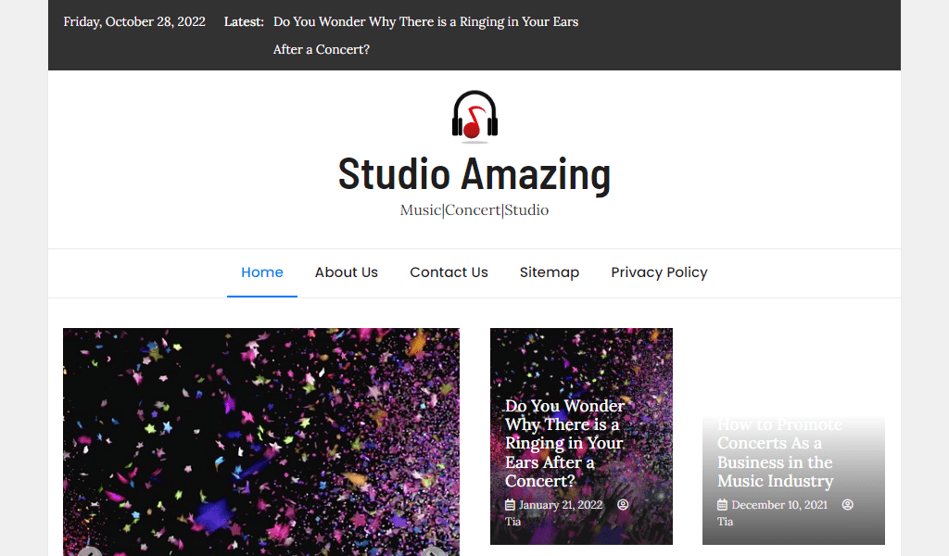This screenshot has width=949, height=556.
Task: Open latest headline in top bar
Action: coord(425,35)
